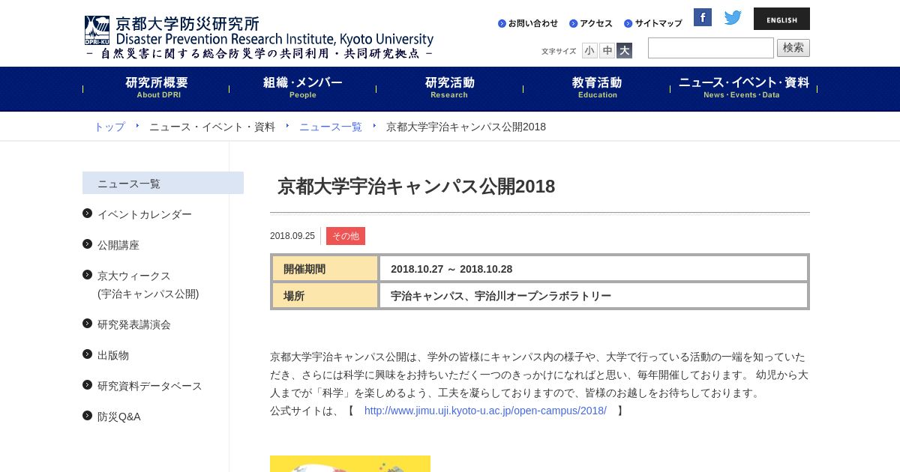The height and width of the screenshot is (472, 900).
Task: Click the 検索 search button
Action: [793, 48]
